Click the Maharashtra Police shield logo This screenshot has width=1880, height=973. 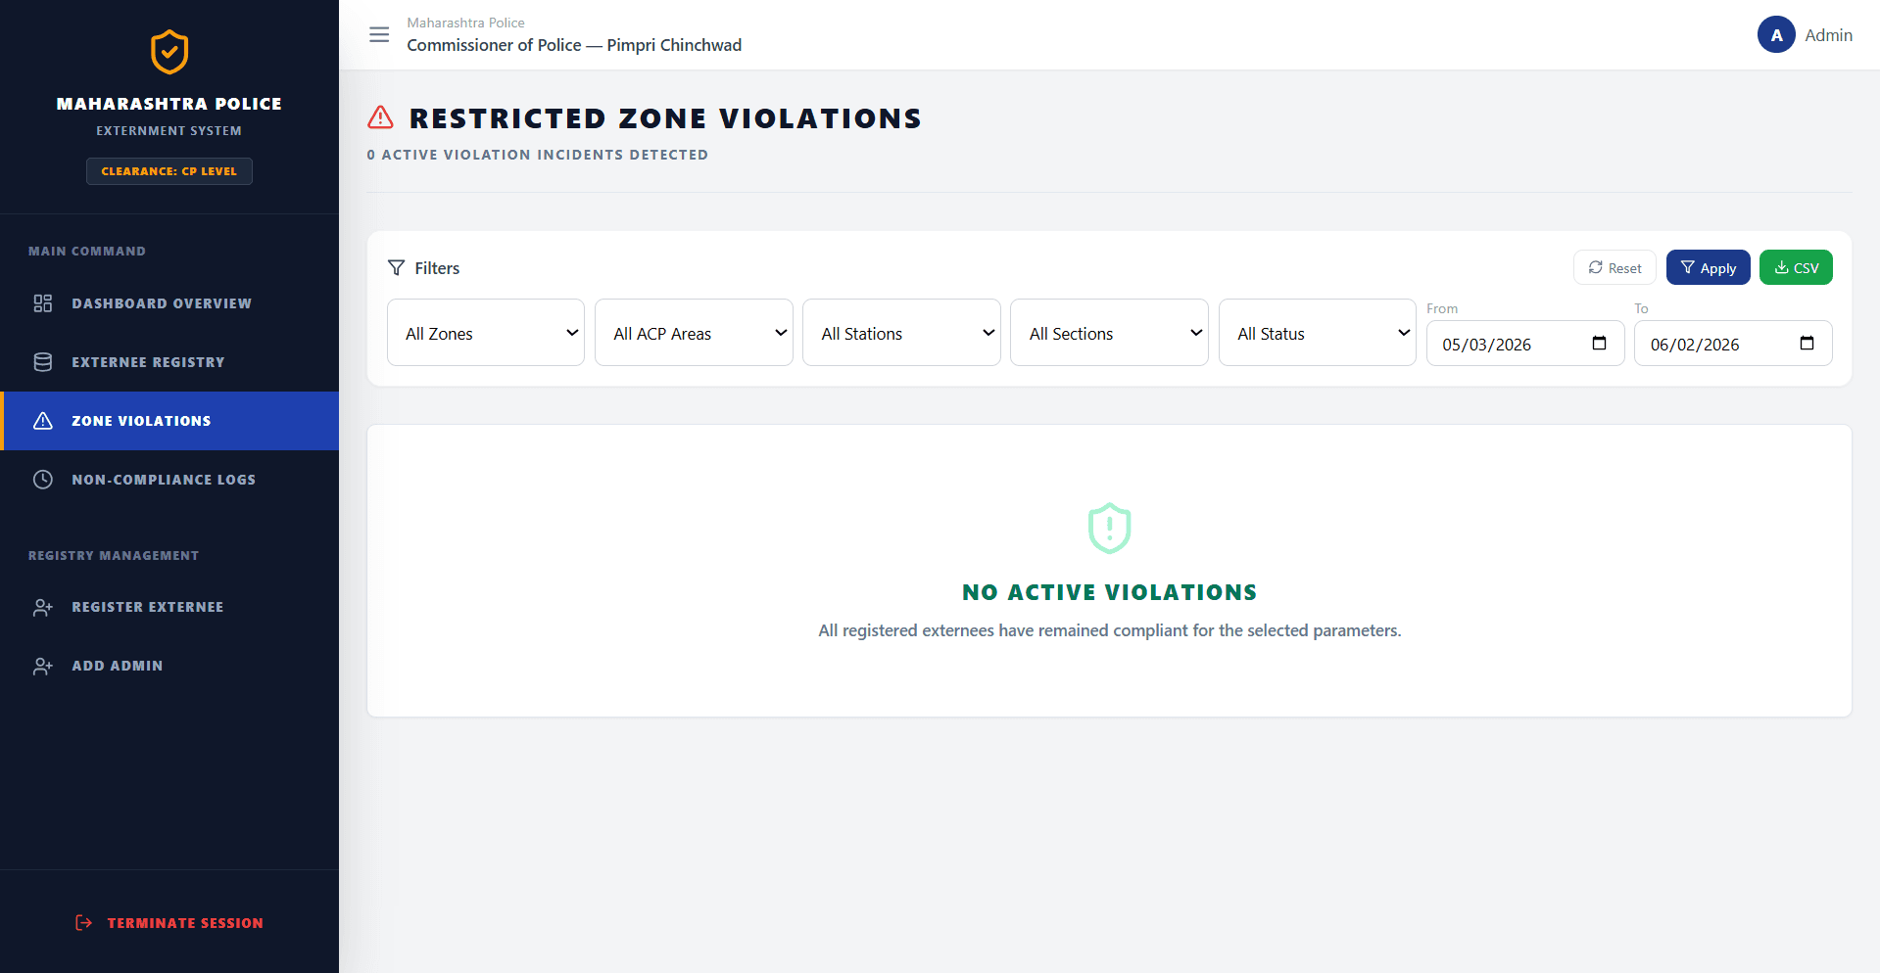(x=169, y=52)
